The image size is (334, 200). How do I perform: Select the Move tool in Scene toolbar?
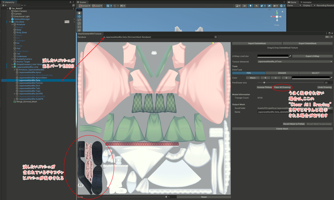pyautogui.click(x=79, y=16)
